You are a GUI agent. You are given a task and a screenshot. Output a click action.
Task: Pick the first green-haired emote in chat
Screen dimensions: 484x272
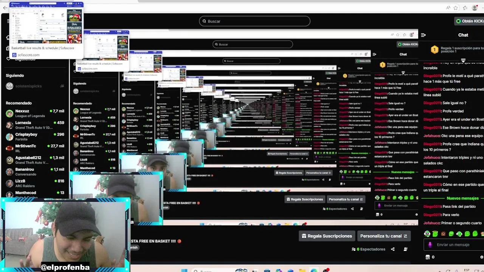coord(427,234)
